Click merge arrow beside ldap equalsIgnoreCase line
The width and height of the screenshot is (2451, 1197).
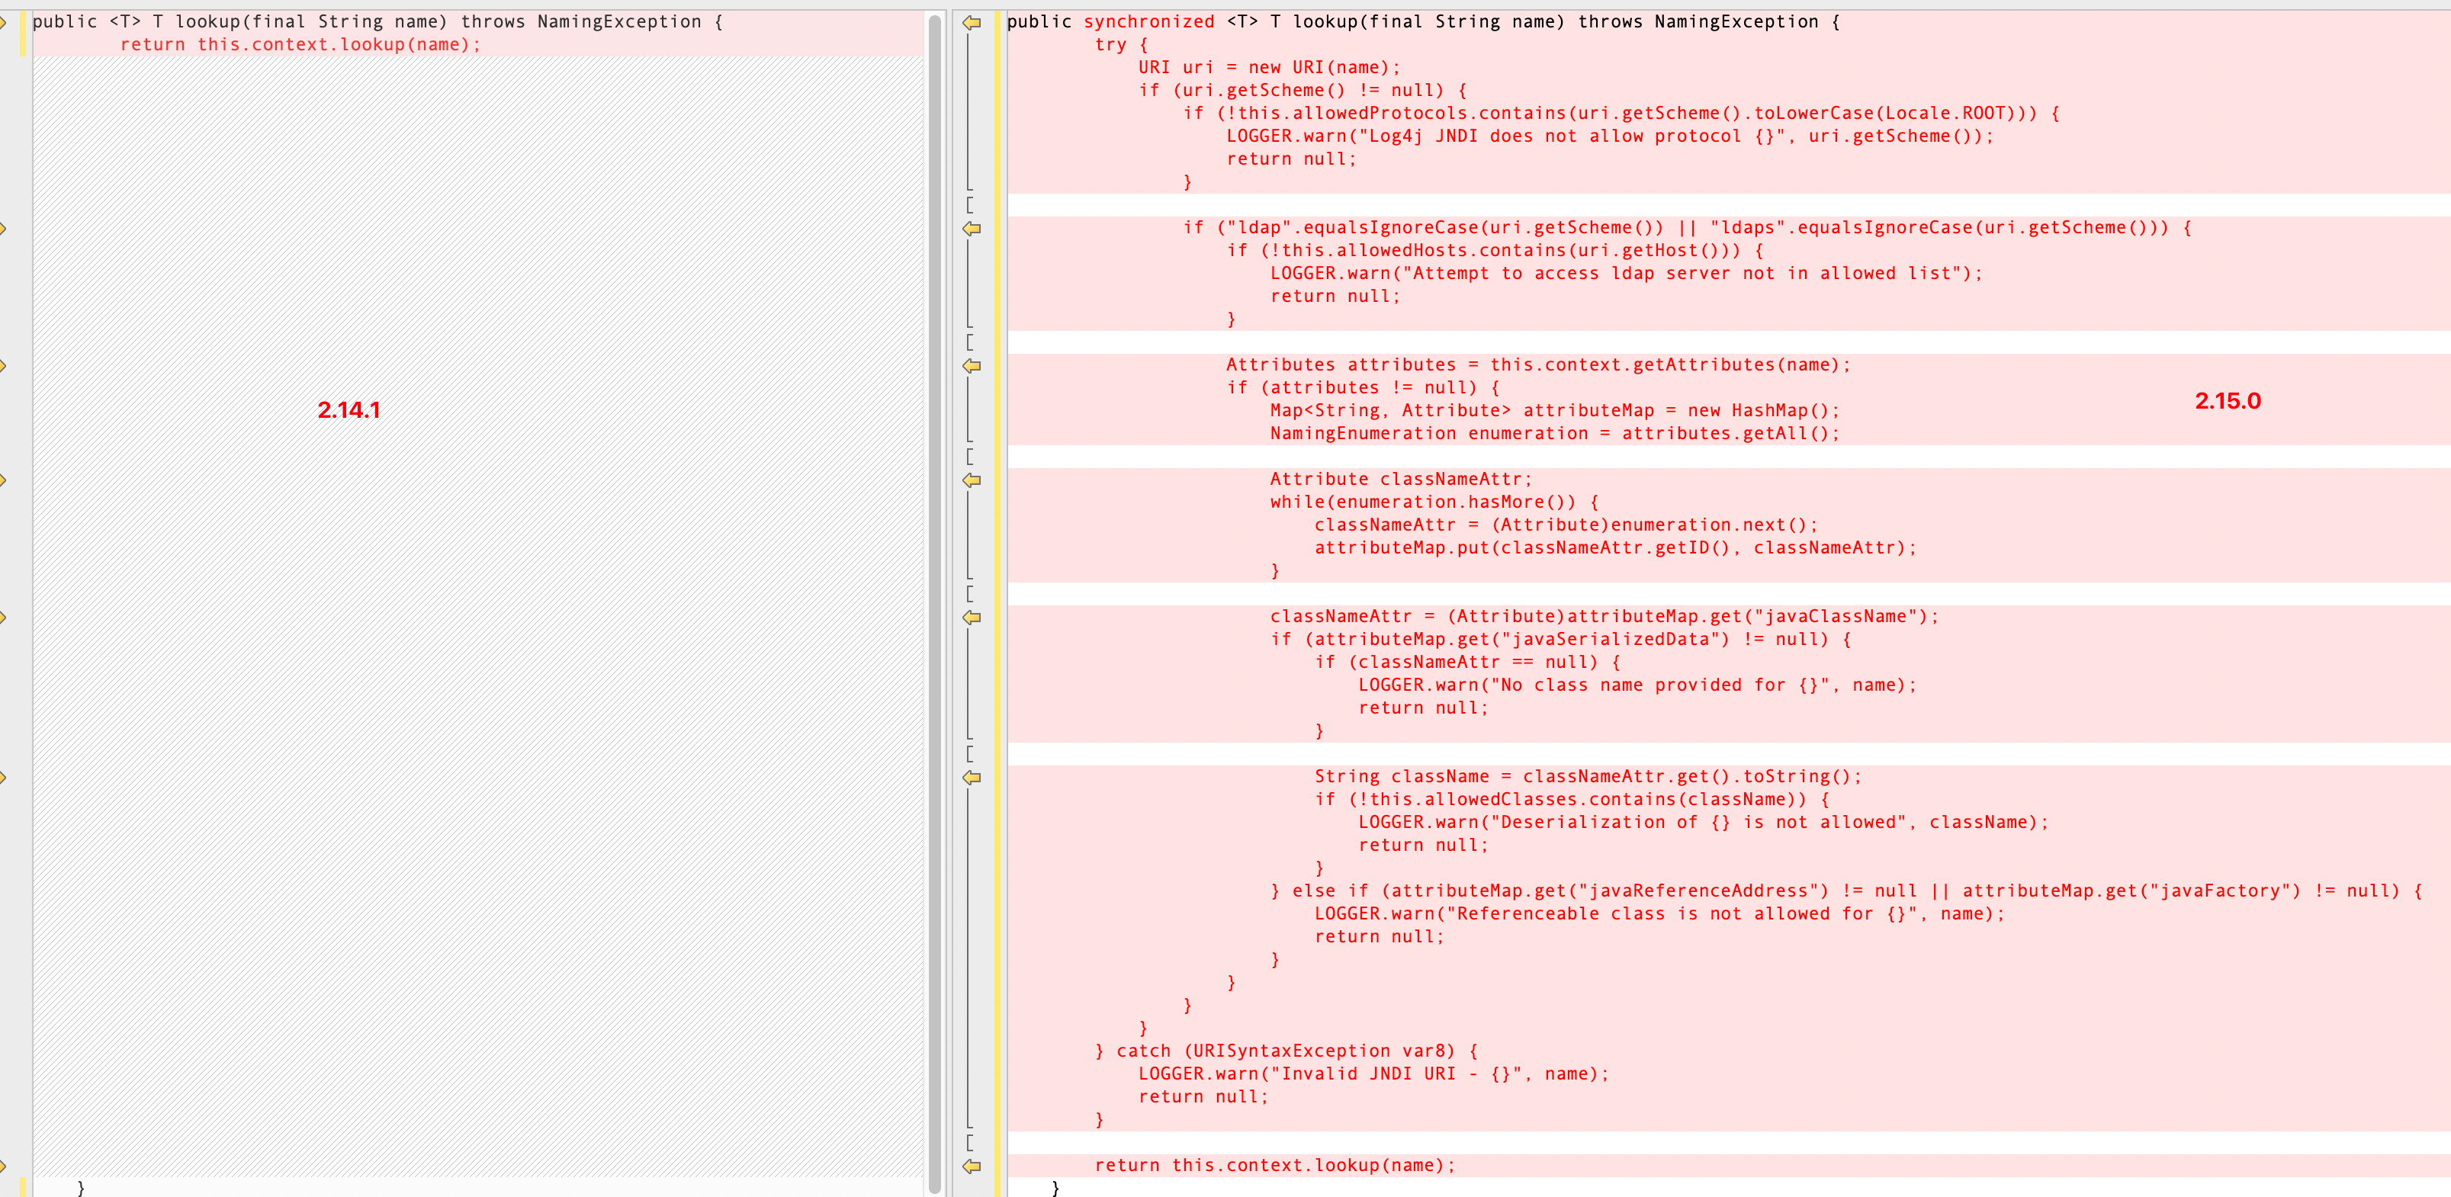pyautogui.click(x=972, y=229)
